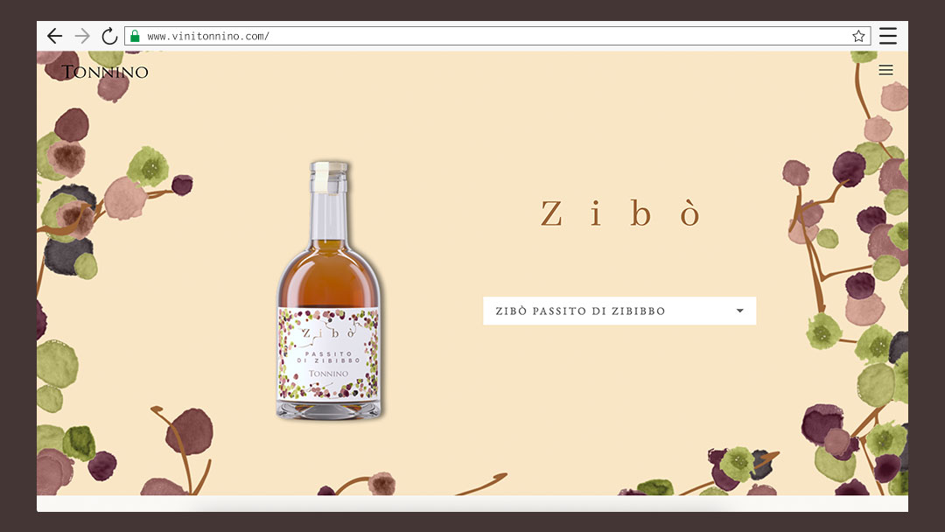The height and width of the screenshot is (532, 945).
Task: Click the Tonnino logo
Action: (x=105, y=72)
